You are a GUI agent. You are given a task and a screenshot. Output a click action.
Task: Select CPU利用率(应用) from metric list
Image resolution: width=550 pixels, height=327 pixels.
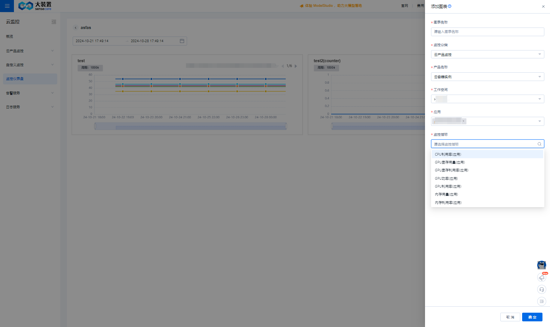448,154
